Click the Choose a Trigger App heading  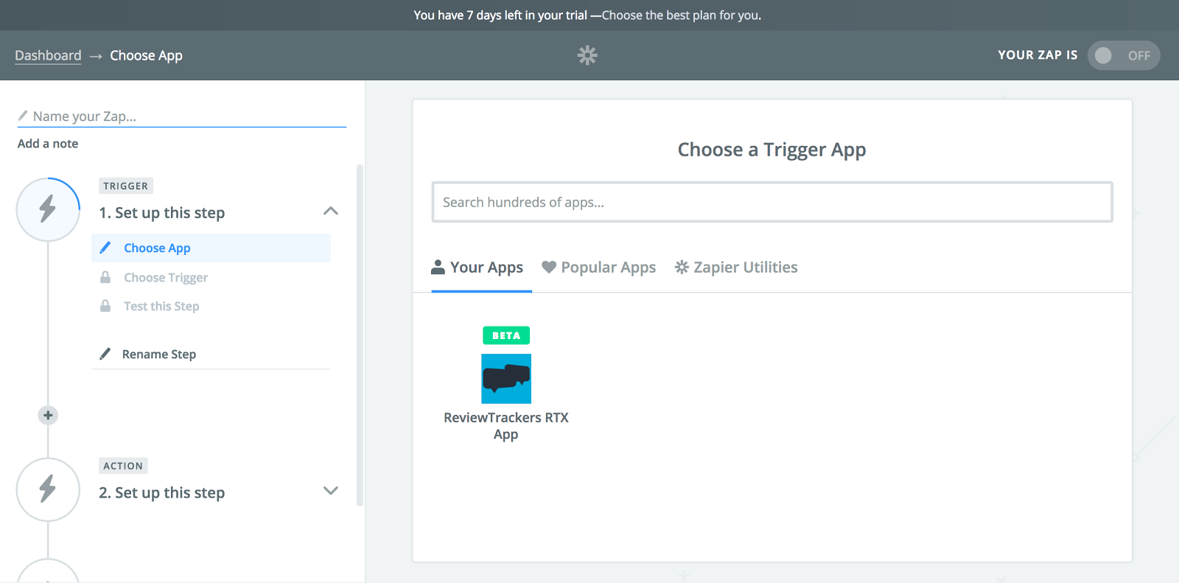(772, 150)
